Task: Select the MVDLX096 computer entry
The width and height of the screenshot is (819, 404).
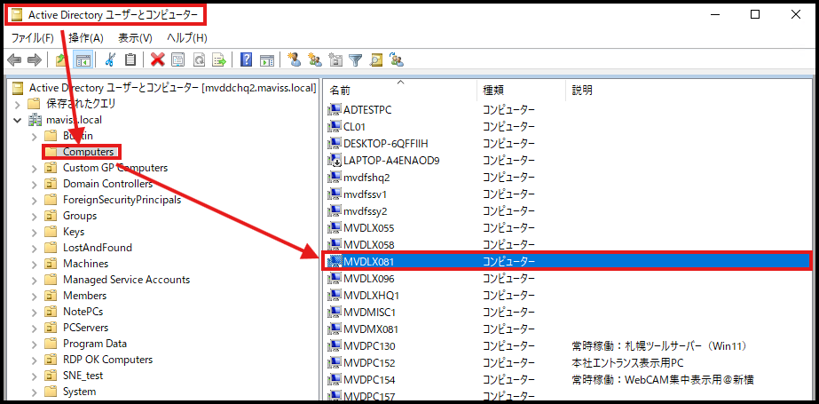Action: tap(369, 279)
